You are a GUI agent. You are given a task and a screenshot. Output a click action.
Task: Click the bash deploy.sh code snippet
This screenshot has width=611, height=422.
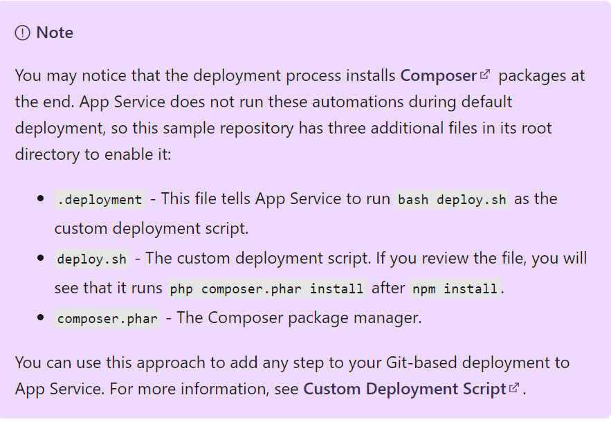pyautogui.click(x=452, y=199)
